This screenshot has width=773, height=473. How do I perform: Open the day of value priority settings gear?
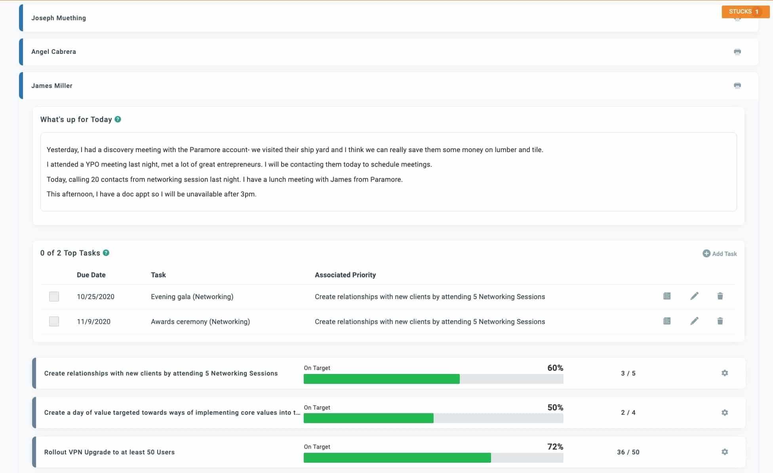(x=725, y=412)
